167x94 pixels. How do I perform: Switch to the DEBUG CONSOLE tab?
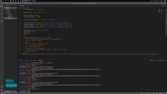[33, 61]
